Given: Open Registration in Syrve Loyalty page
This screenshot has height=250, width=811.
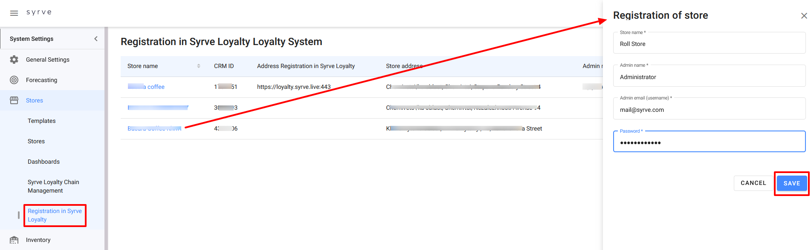Looking at the screenshot, I should coord(55,215).
